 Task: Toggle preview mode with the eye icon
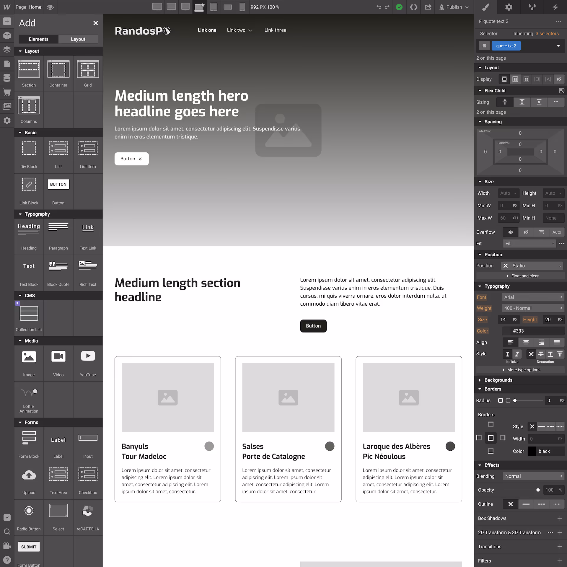50,7
